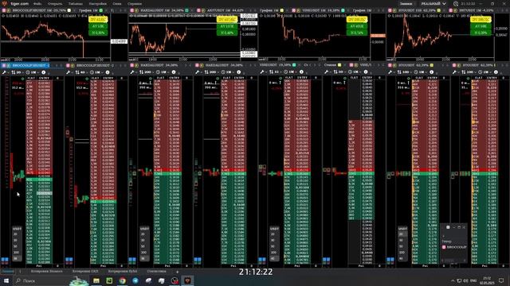Image resolution: width=510 pixels, height=286 pixels.
Task: Open settings wrench in BROCCOLIF3BUSDT -1 order book
Action: (x=4, y=72)
